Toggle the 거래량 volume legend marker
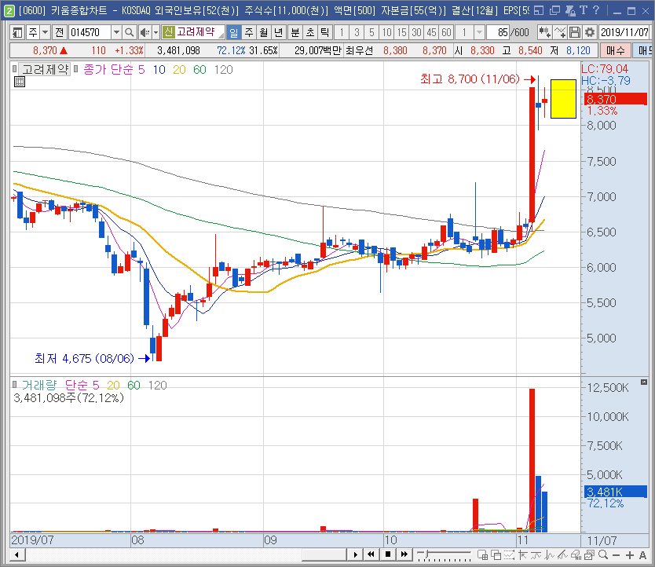This screenshot has width=655, height=567. (x=15, y=384)
